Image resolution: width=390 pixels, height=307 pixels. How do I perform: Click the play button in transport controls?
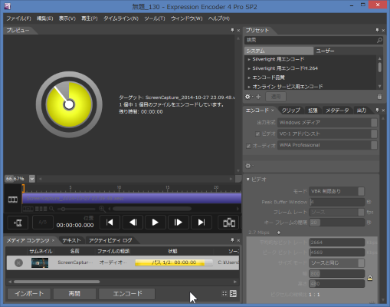coord(155,223)
